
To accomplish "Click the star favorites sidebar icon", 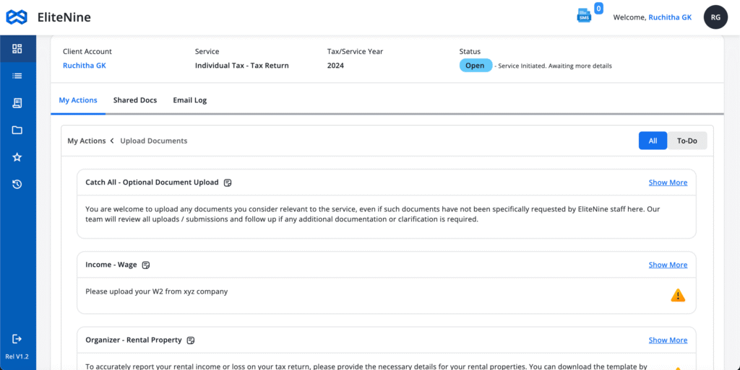I will click(17, 157).
